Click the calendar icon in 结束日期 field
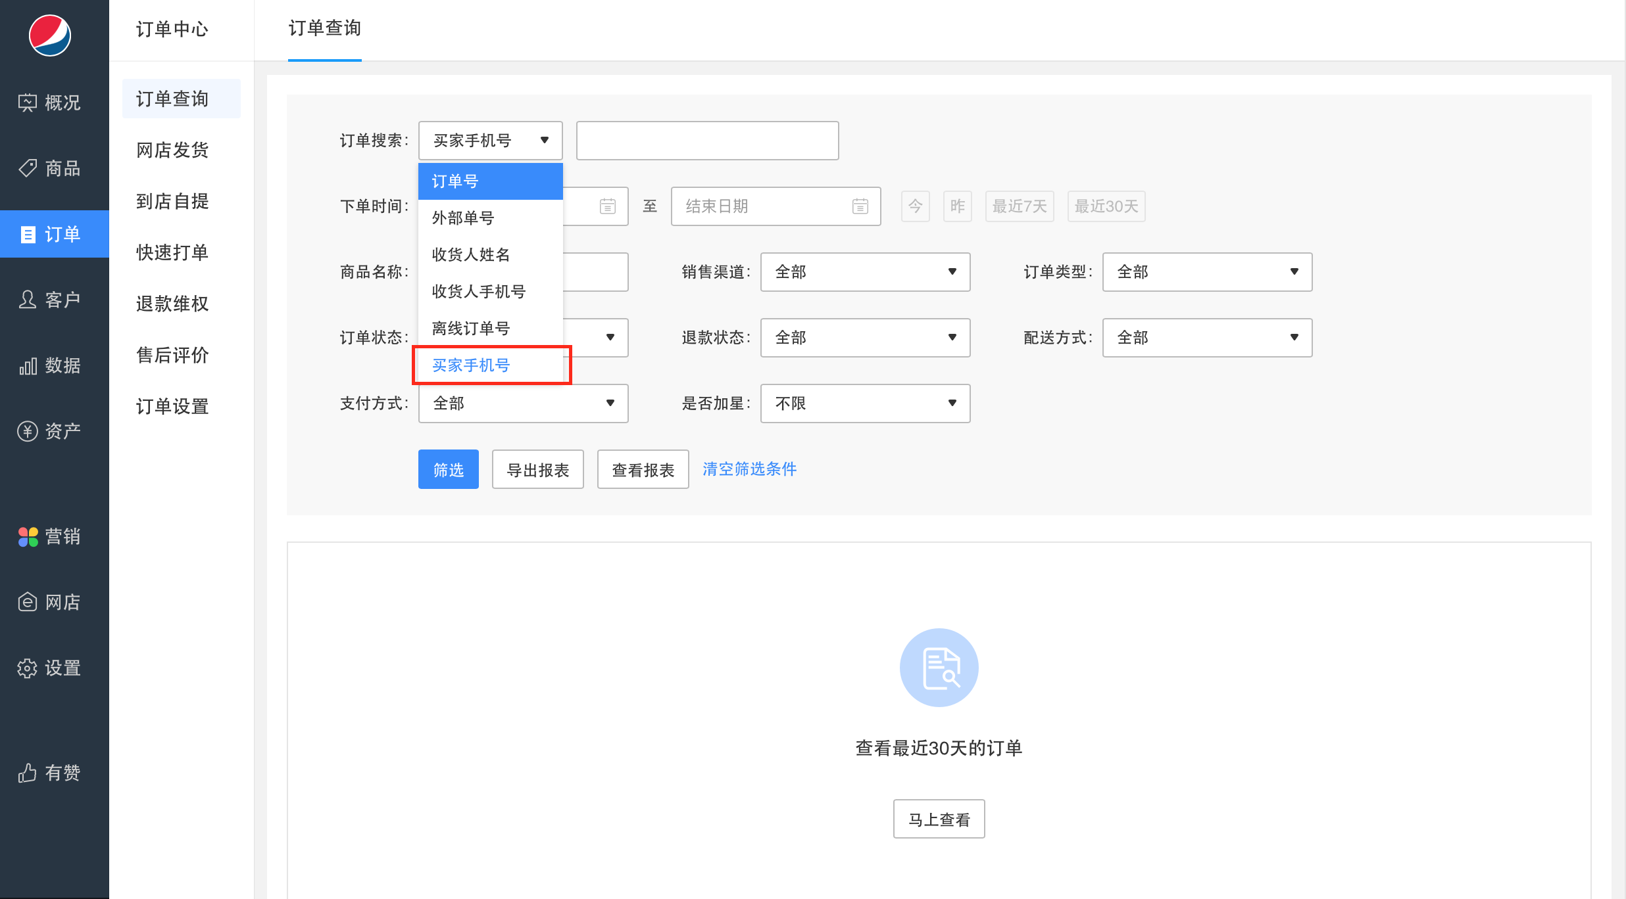Screen dimensions: 1626x899 click(x=860, y=206)
